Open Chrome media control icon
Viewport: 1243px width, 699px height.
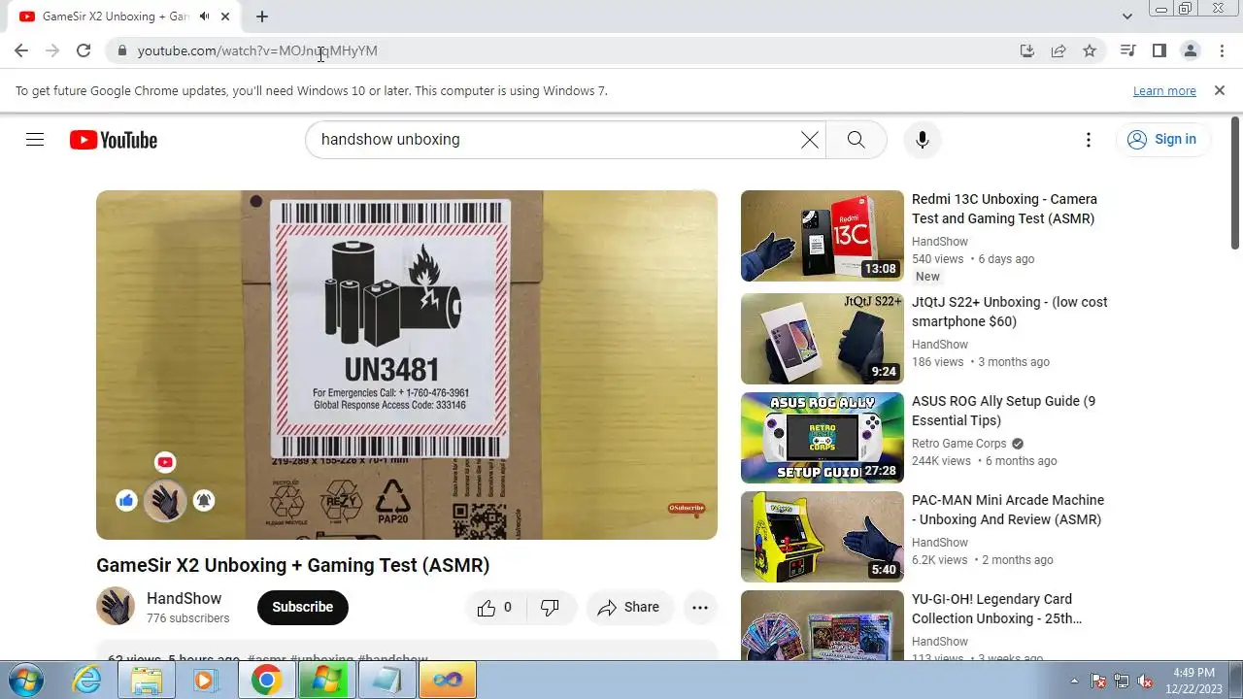(1127, 50)
